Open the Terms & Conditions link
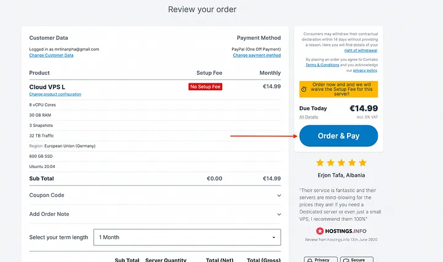 (x=322, y=65)
